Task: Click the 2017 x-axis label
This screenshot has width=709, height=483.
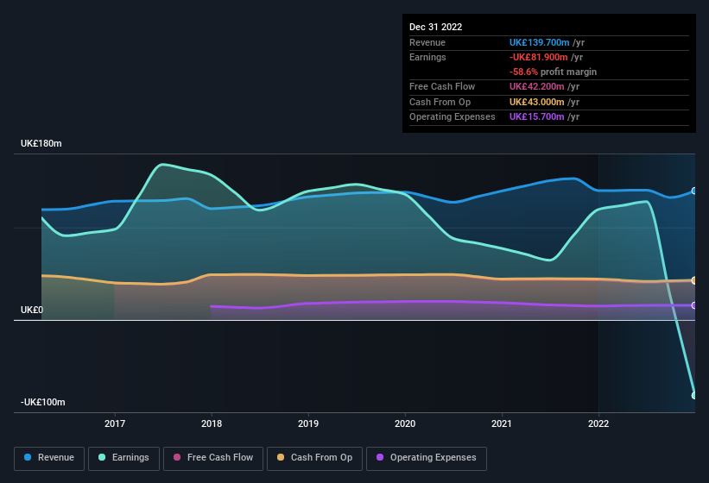Action: [x=115, y=423]
